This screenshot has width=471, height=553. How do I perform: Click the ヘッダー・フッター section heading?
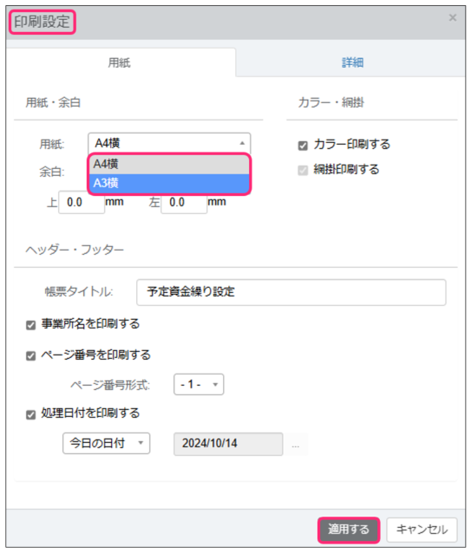(x=75, y=250)
